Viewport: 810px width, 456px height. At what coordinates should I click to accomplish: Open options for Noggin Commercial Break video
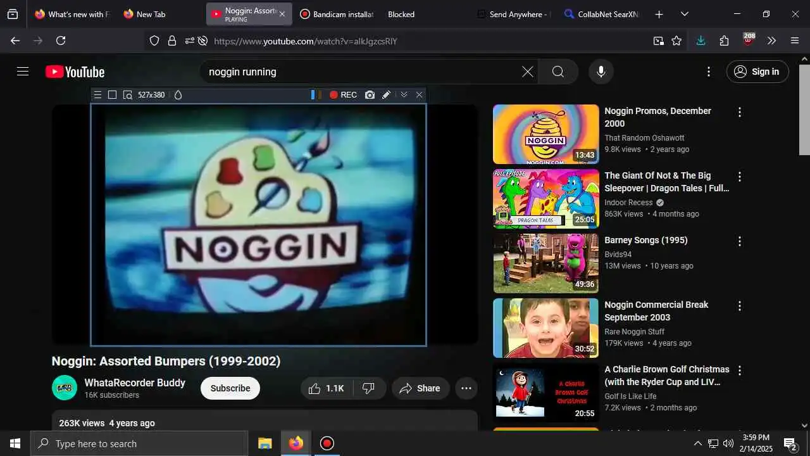(739, 306)
